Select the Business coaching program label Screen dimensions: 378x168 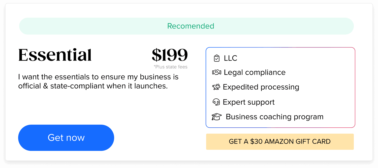pyautogui.click(x=274, y=117)
